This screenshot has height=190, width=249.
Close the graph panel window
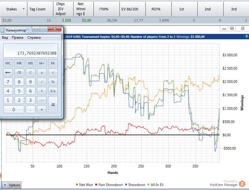tap(243, 28)
